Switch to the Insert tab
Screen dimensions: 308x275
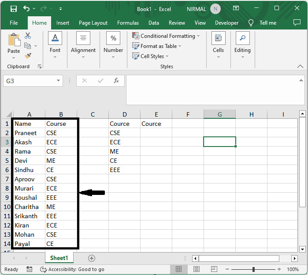coord(63,23)
